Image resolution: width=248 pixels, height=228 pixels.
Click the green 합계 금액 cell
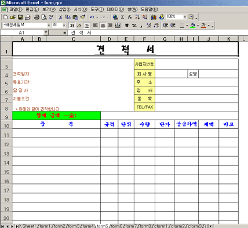pos(56,115)
